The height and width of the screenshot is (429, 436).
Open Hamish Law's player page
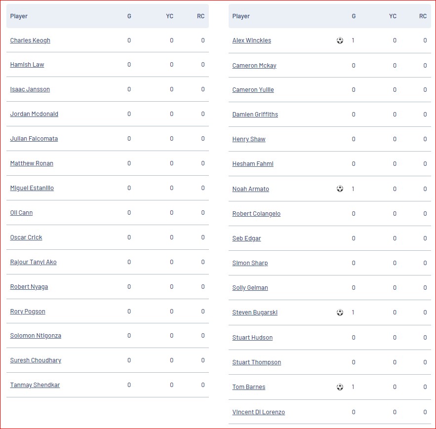click(27, 65)
